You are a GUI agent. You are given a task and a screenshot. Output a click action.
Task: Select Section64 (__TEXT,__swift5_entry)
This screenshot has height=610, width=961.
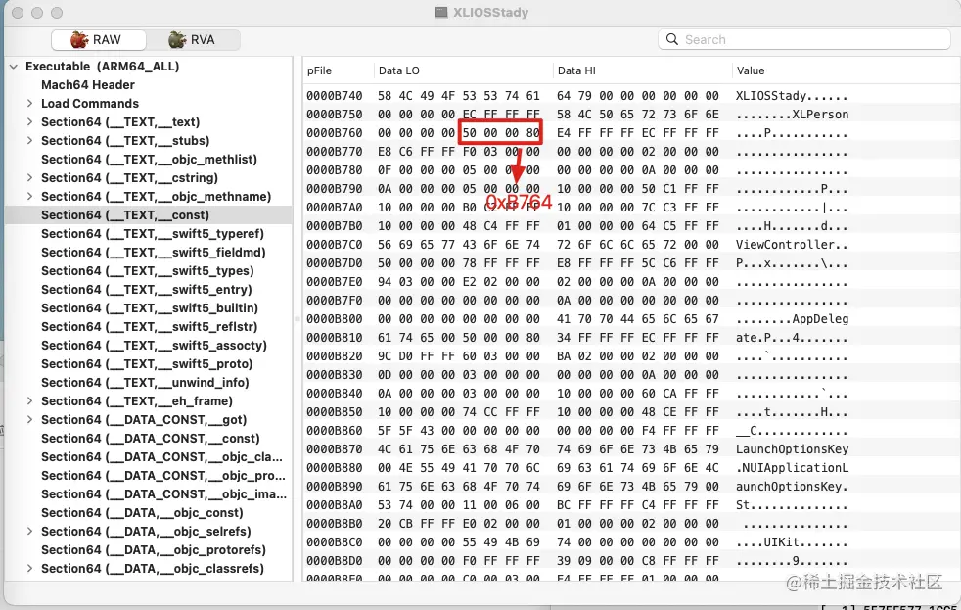coord(147,290)
